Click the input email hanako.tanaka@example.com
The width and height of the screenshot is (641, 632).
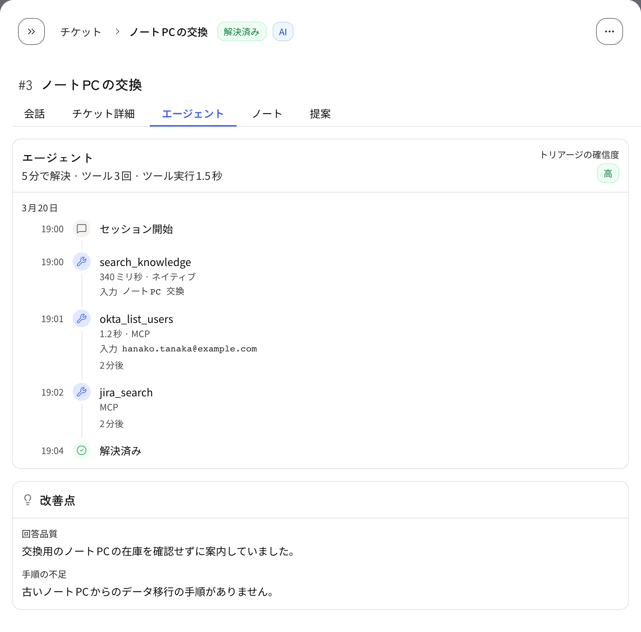(189, 349)
